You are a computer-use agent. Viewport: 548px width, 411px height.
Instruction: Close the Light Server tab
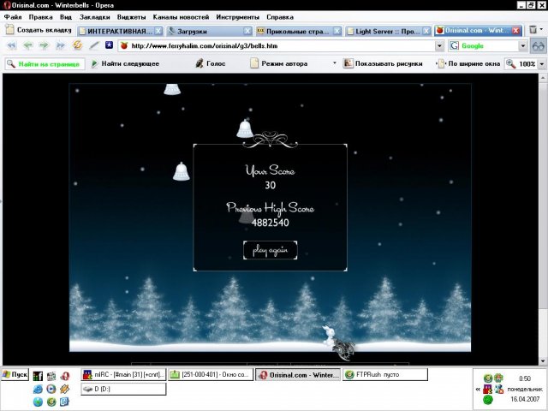(426, 31)
